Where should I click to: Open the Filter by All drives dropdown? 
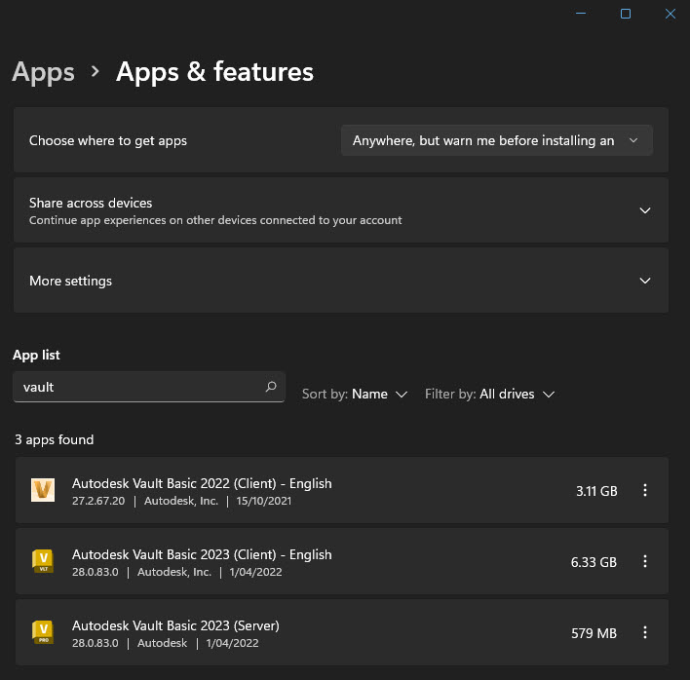pyautogui.click(x=489, y=394)
